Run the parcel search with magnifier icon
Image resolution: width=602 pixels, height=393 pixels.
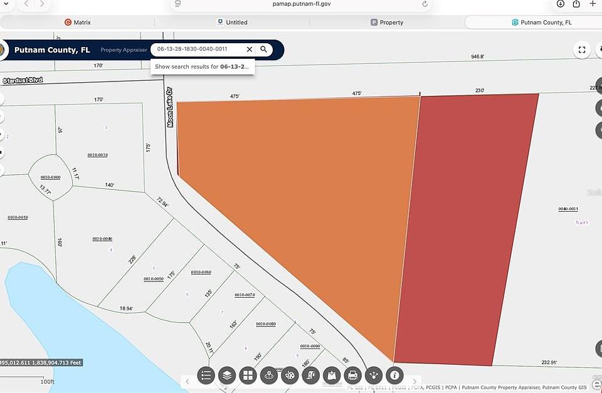pos(264,49)
